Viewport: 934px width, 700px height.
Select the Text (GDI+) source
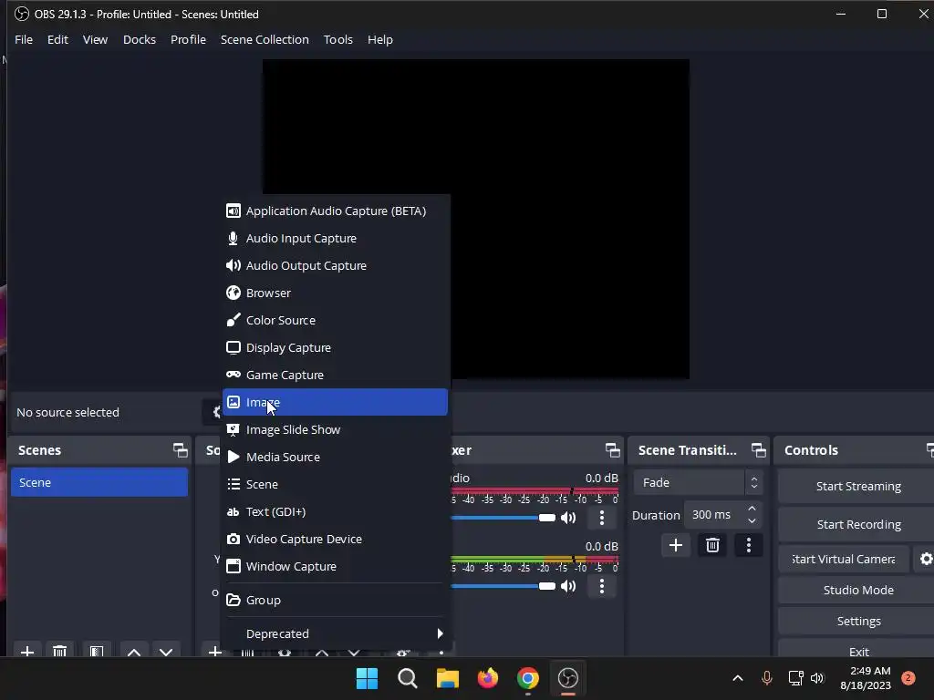point(335,512)
